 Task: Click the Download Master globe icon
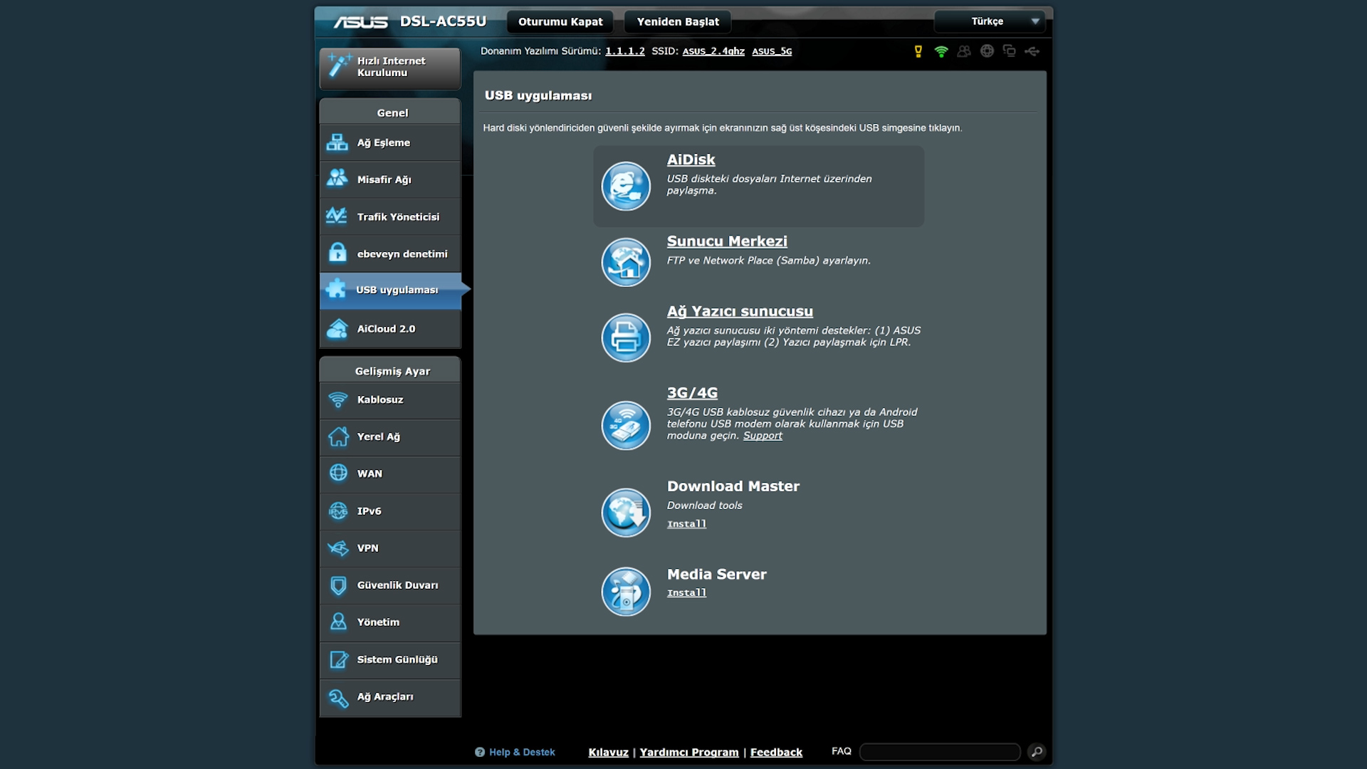[626, 513]
